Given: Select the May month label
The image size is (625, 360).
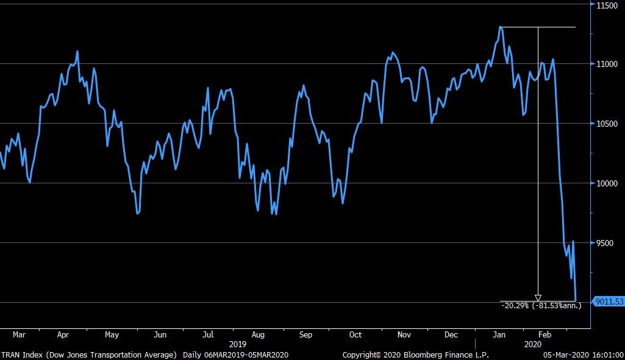Looking at the screenshot, I should (112, 335).
